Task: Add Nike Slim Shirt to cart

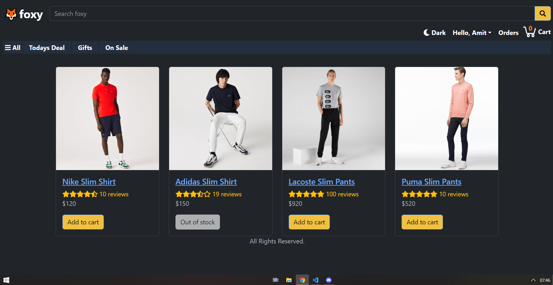Action: pyautogui.click(x=83, y=222)
